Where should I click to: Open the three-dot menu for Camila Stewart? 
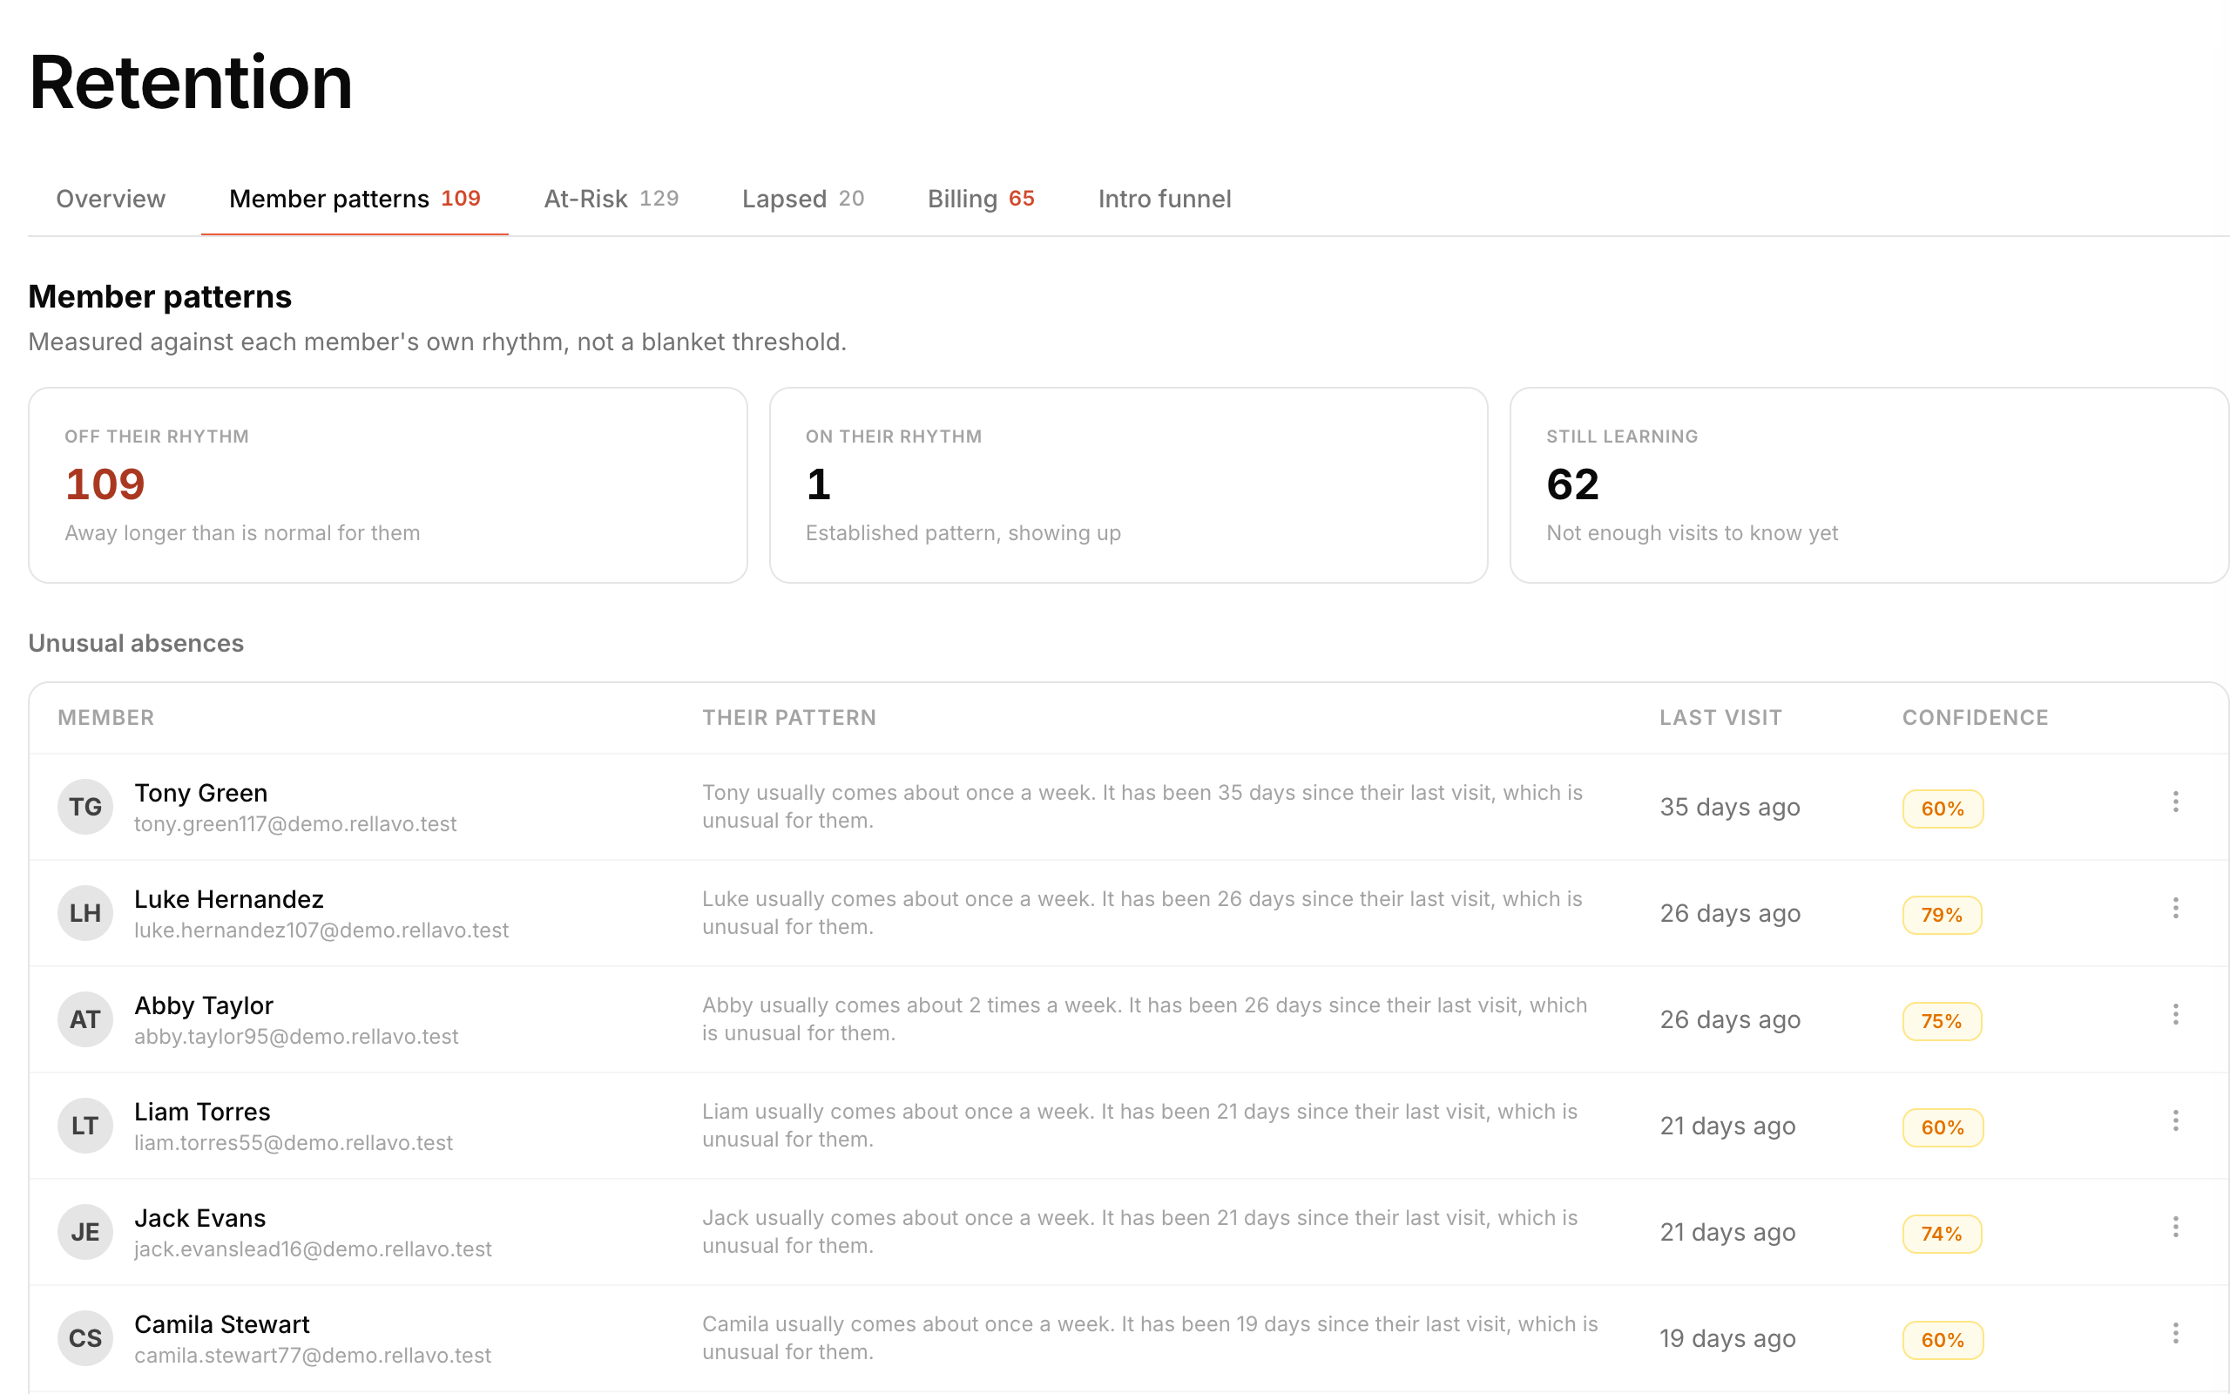tap(2175, 1333)
